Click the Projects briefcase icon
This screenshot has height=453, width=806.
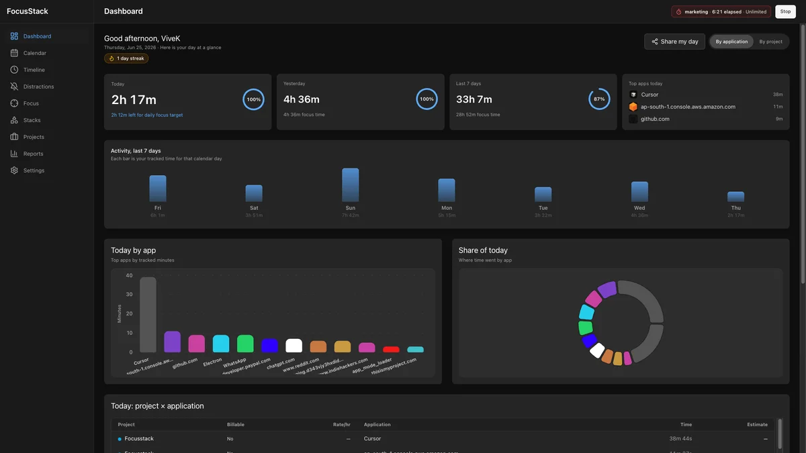click(14, 137)
